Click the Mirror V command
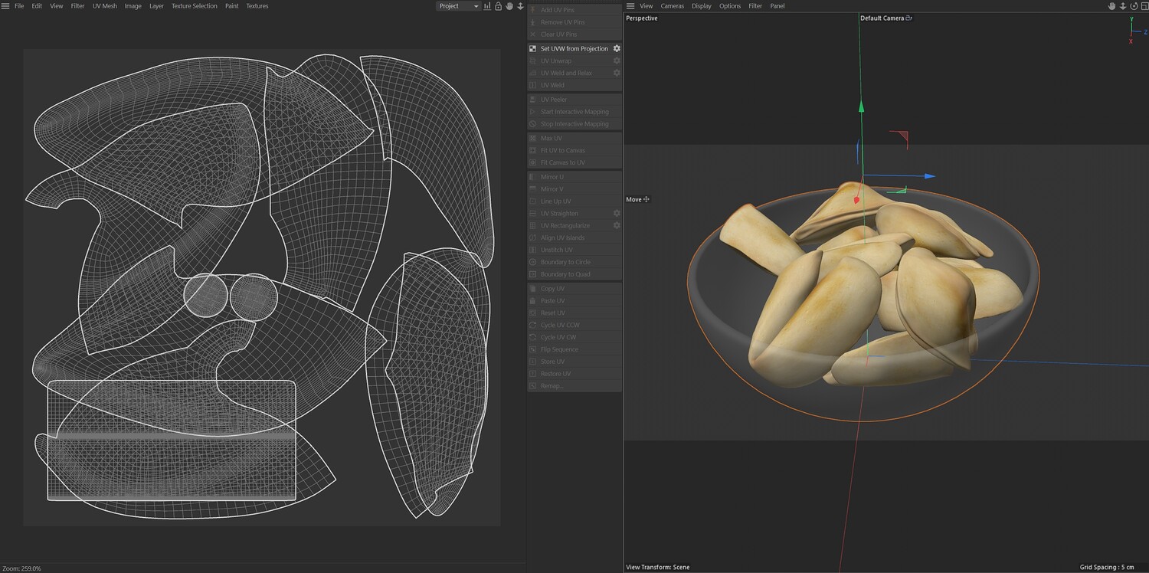Image resolution: width=1149 pixels, height=573 pixels. (574, 189)
